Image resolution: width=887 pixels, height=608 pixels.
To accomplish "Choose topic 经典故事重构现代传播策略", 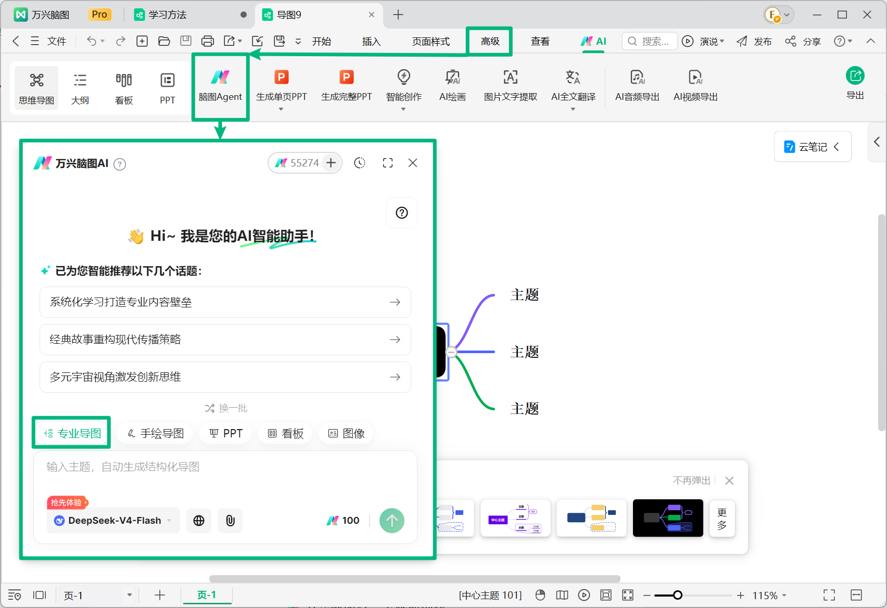I will (x=225, y=340).
